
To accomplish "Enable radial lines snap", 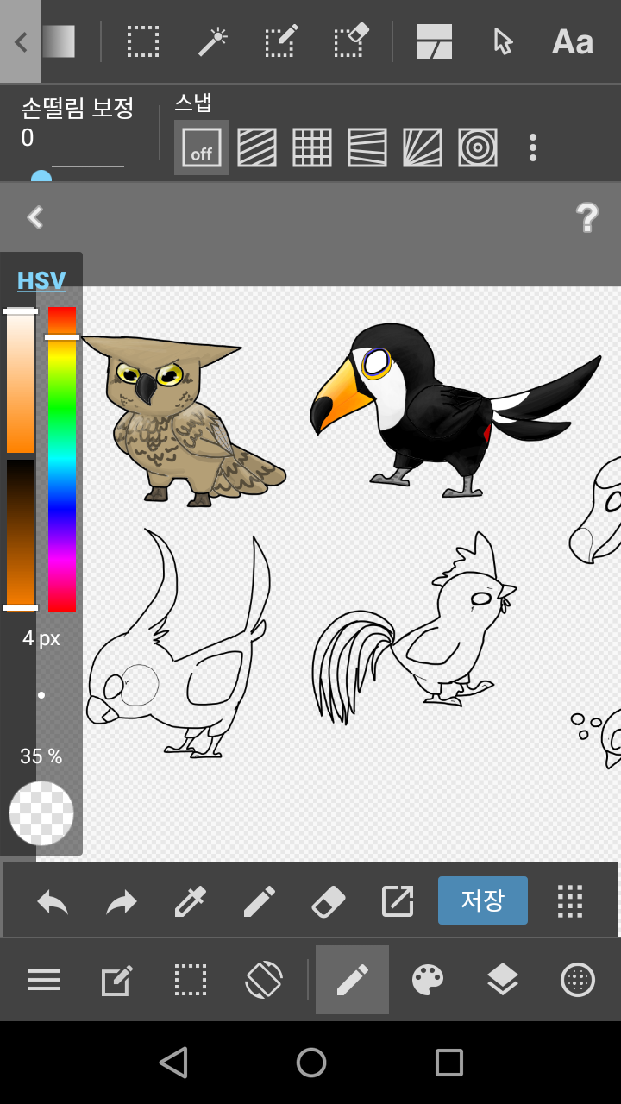I will coord(423,147).
